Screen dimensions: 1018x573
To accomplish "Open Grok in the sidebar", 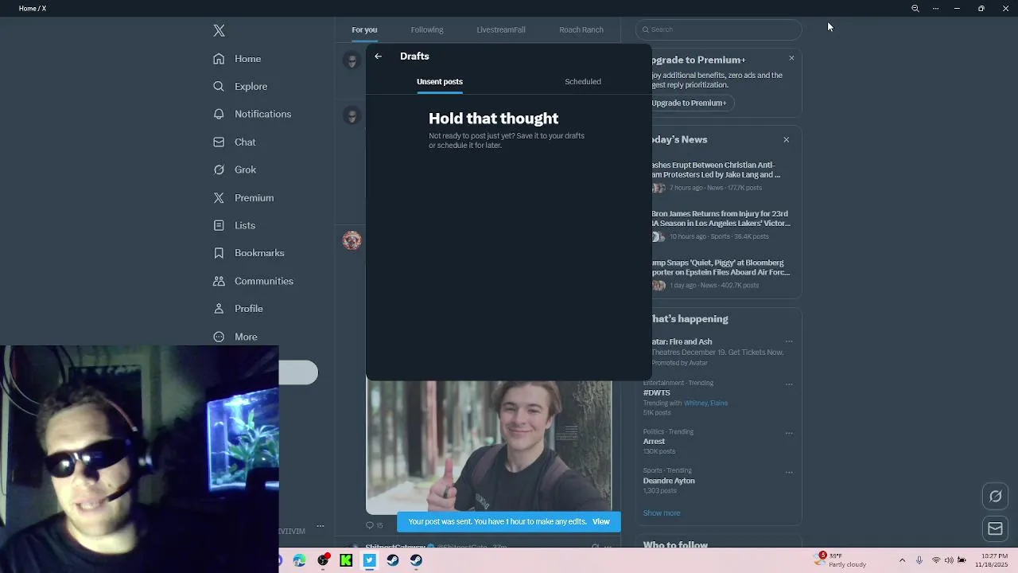I will [x=235, y=170].
